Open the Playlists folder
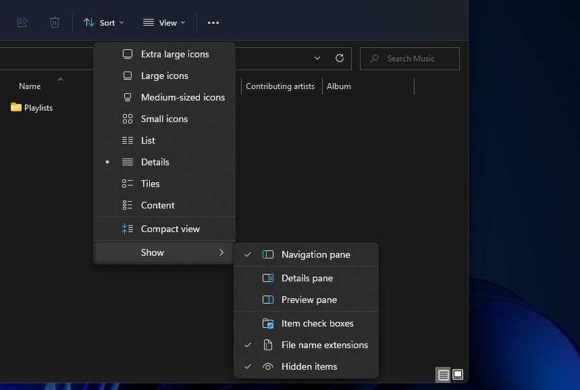 [38, 107]
